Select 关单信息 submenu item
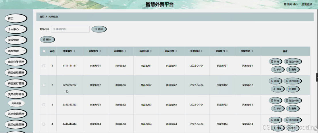The height and width of the screenshot is (133, 318). pos(16,103)
